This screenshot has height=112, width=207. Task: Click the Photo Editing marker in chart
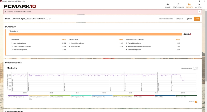point(142,87)
